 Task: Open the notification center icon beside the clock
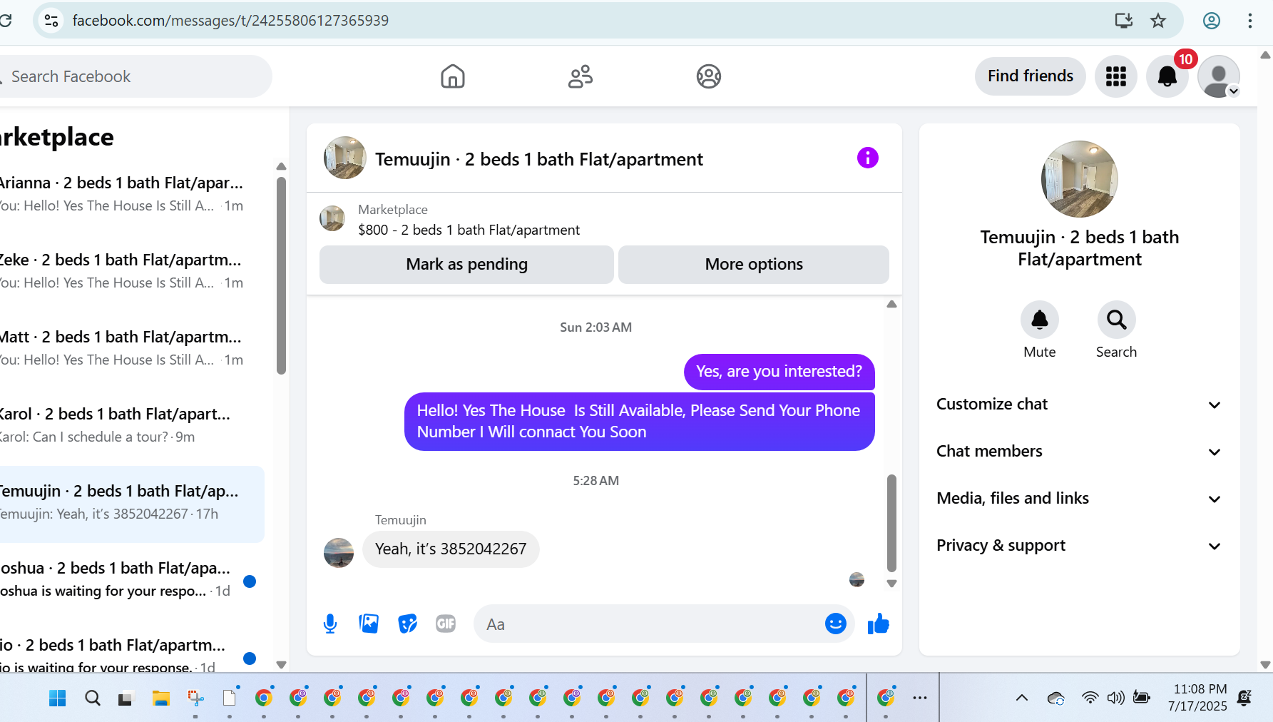1244,698
